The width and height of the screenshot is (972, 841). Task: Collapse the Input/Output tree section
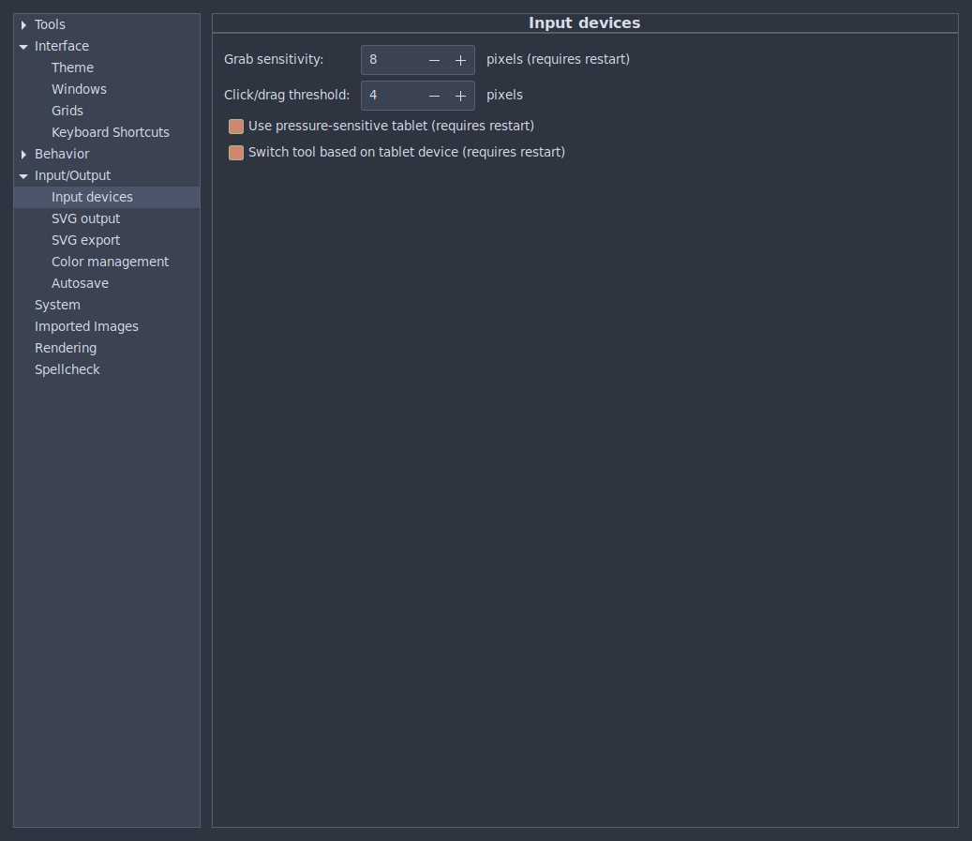pyautogui.click(x=23, y=176)
